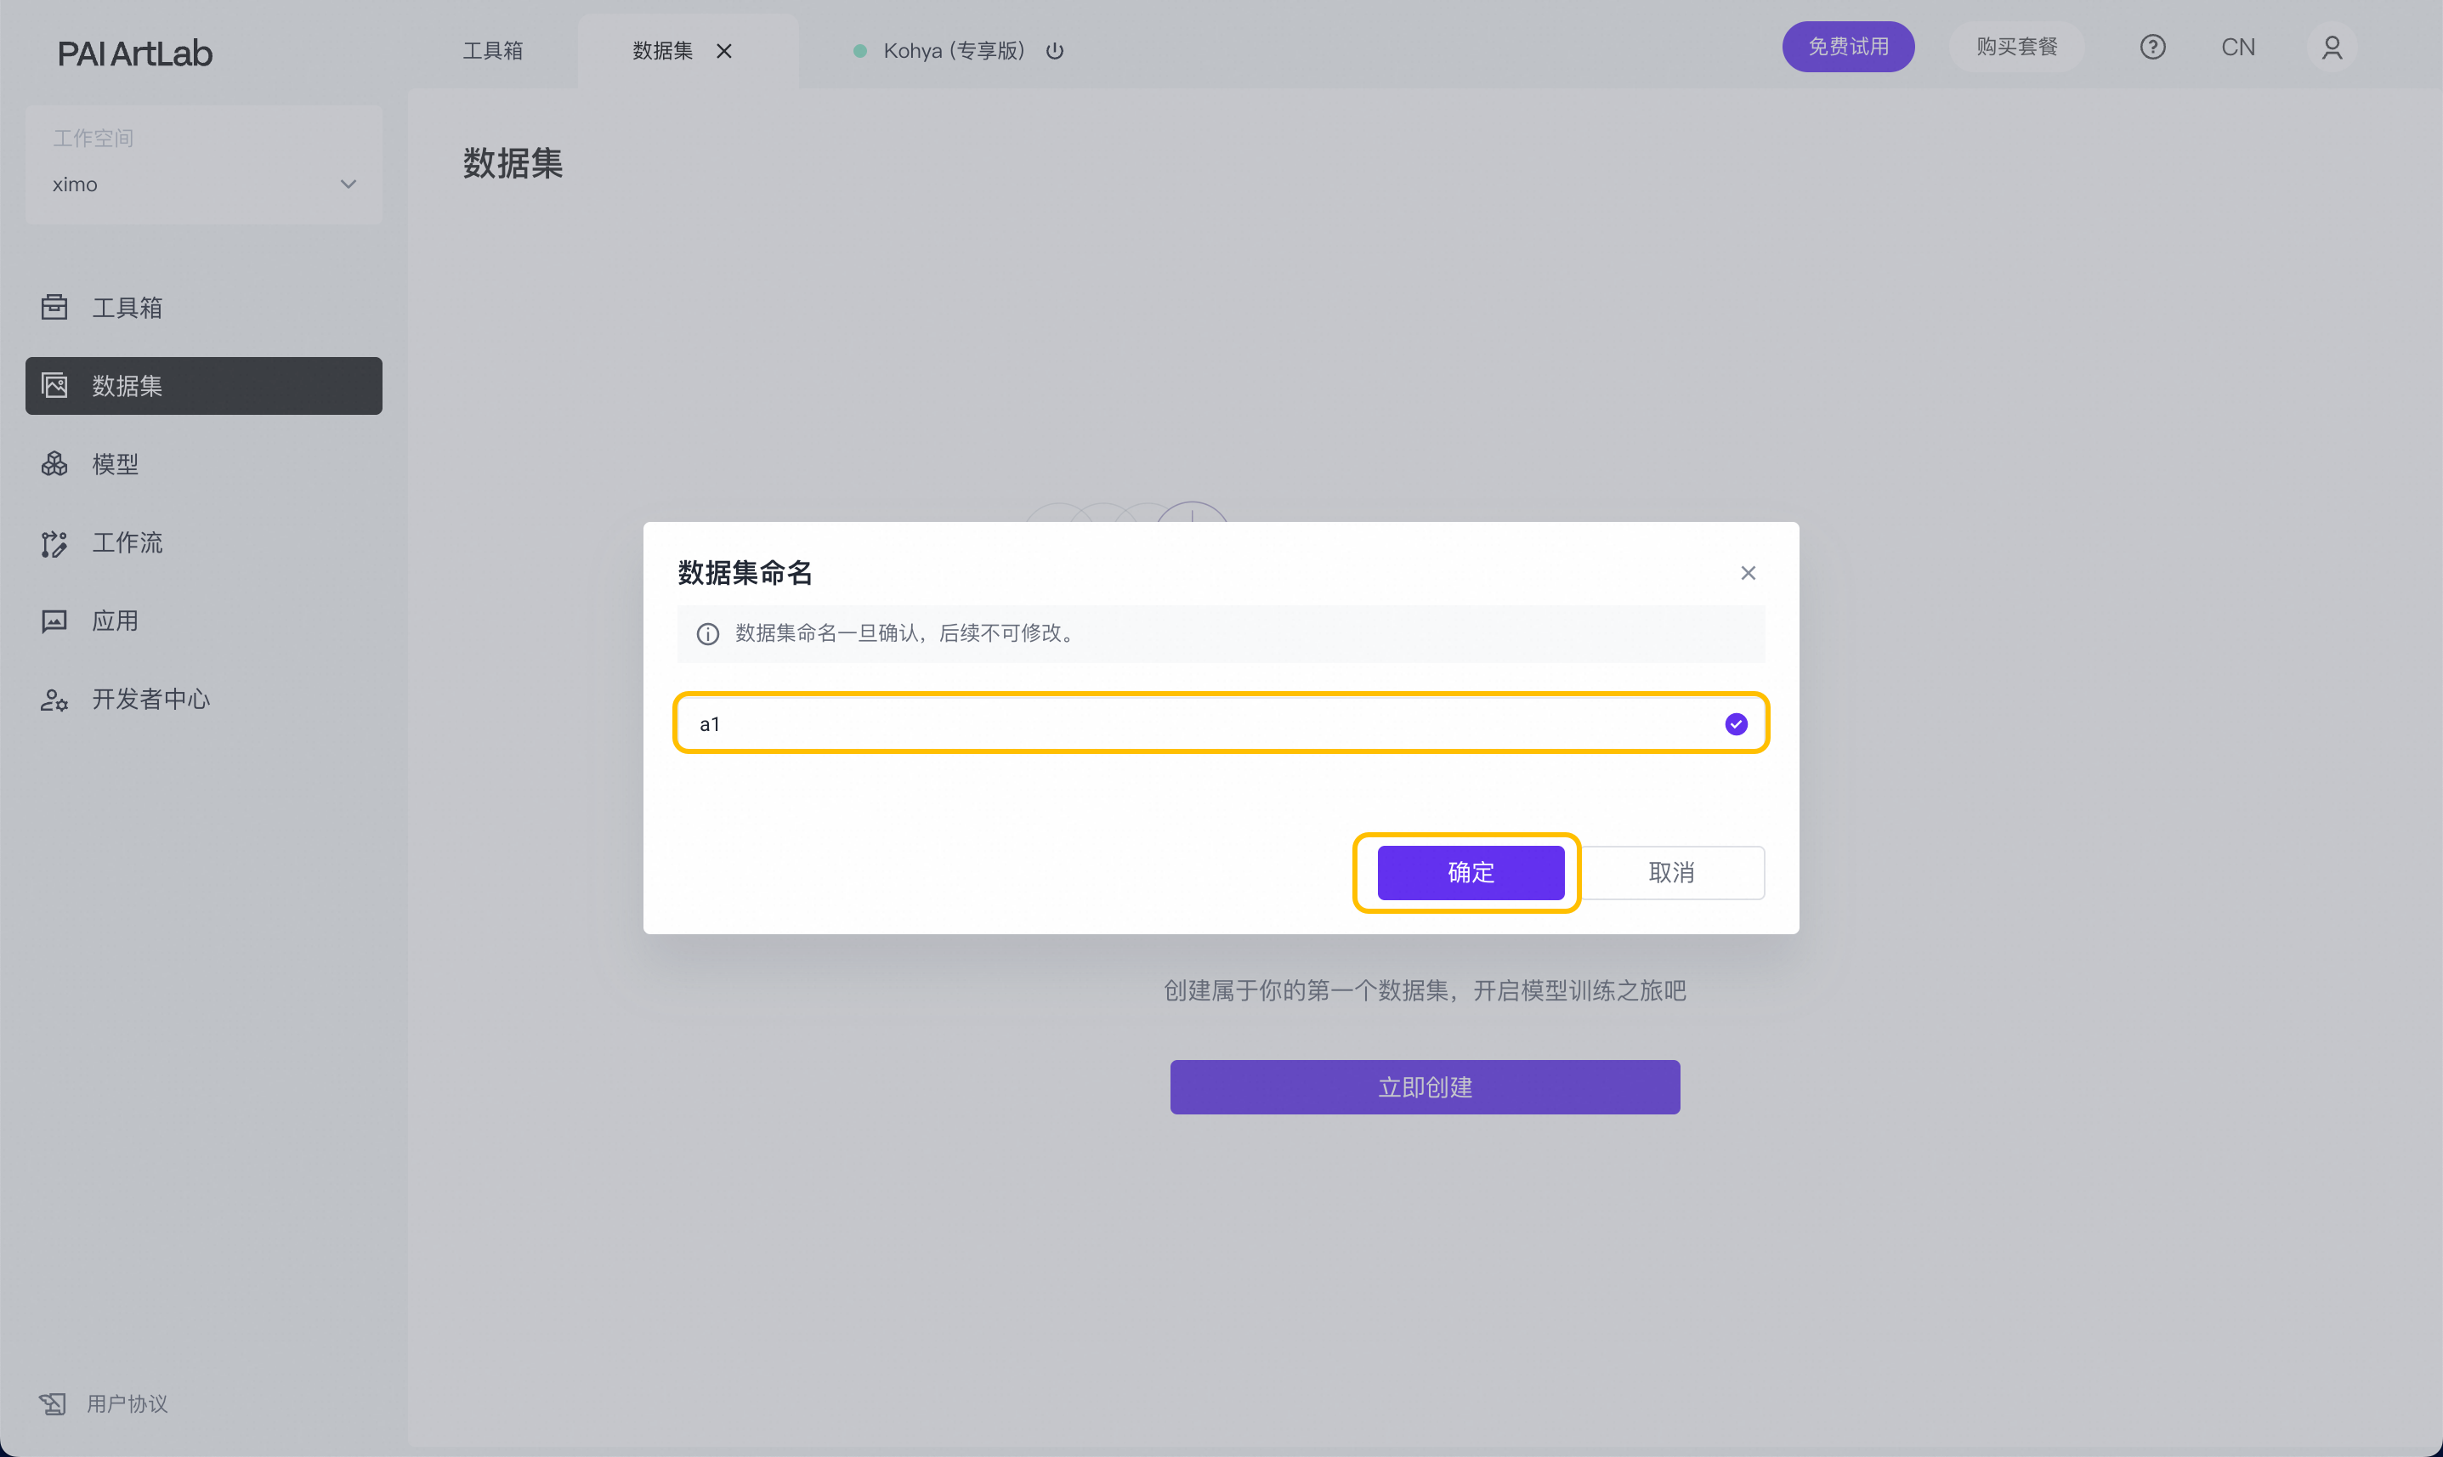2443x1457 pixels.
Task: Click the info icon in the naming notice
Action: 708,633
